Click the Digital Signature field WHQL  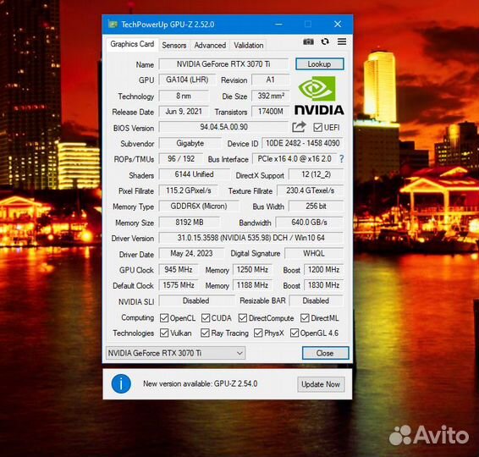314,254
